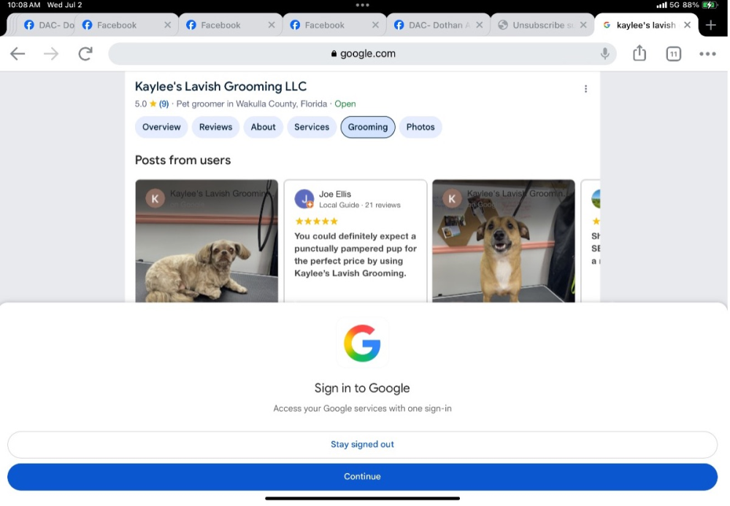Tap the three dots multitasking control at top

[x=362, y=5]
